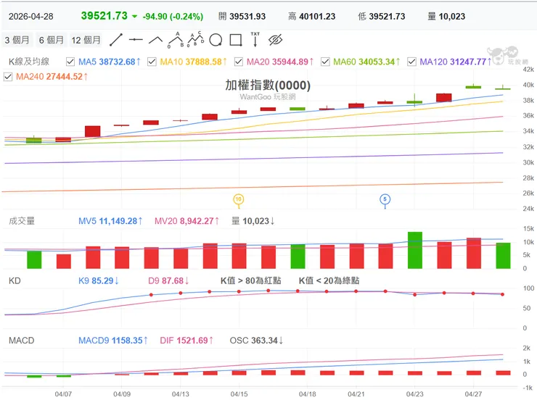The height and width of the screenshot is (400, 537).
Task: Switch chart range to 12 個月
Action: [86, 40]
